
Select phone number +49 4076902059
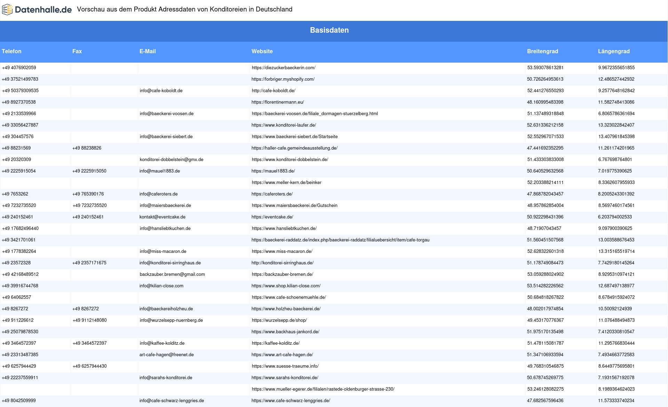point(19,68)
